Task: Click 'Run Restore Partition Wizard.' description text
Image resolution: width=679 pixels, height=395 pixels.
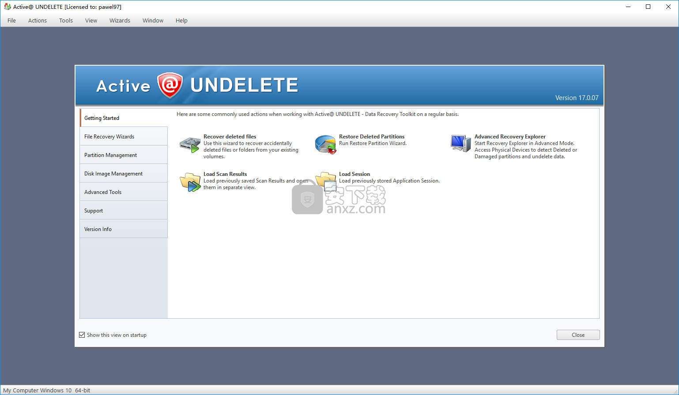Action: pyautogui.click(x=373, y=143)
